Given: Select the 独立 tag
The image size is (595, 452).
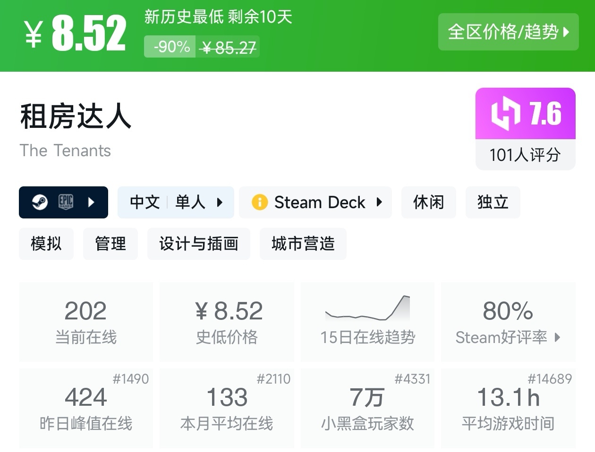Looking at the screenshot, I should tap(493, 202).
